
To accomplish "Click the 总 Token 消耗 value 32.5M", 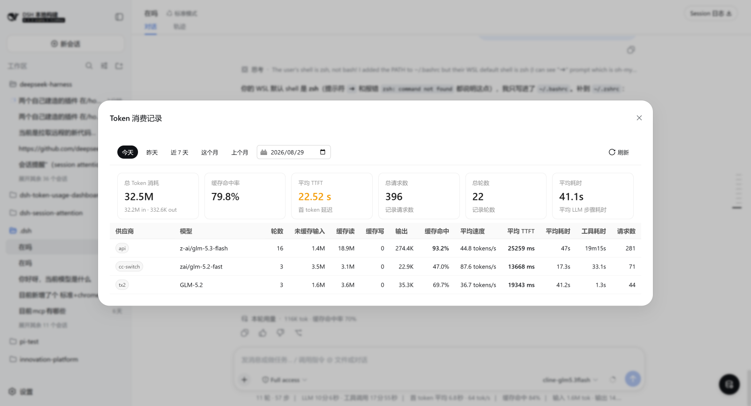I will [139, 197].
